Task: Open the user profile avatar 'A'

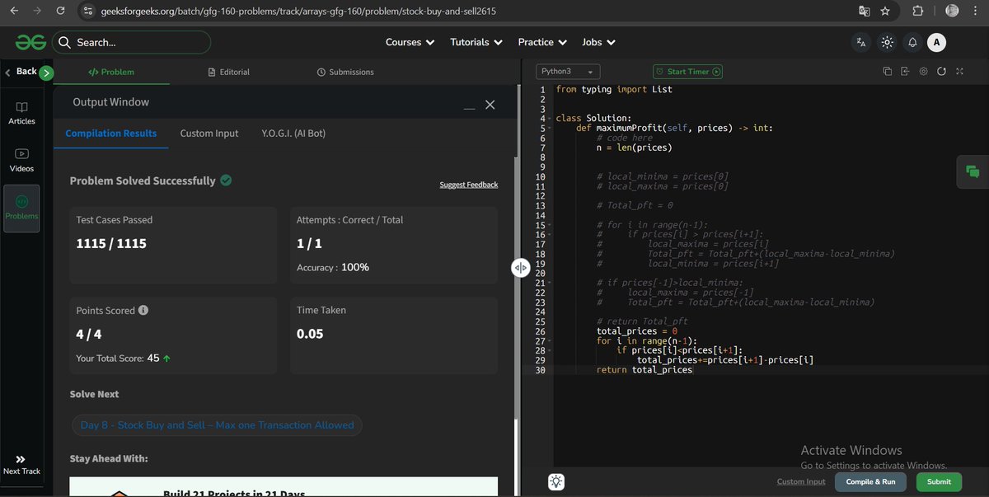Action: point(936,42)
